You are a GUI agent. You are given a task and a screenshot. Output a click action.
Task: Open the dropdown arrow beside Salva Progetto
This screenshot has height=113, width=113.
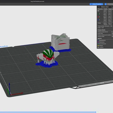pos(90,4)
